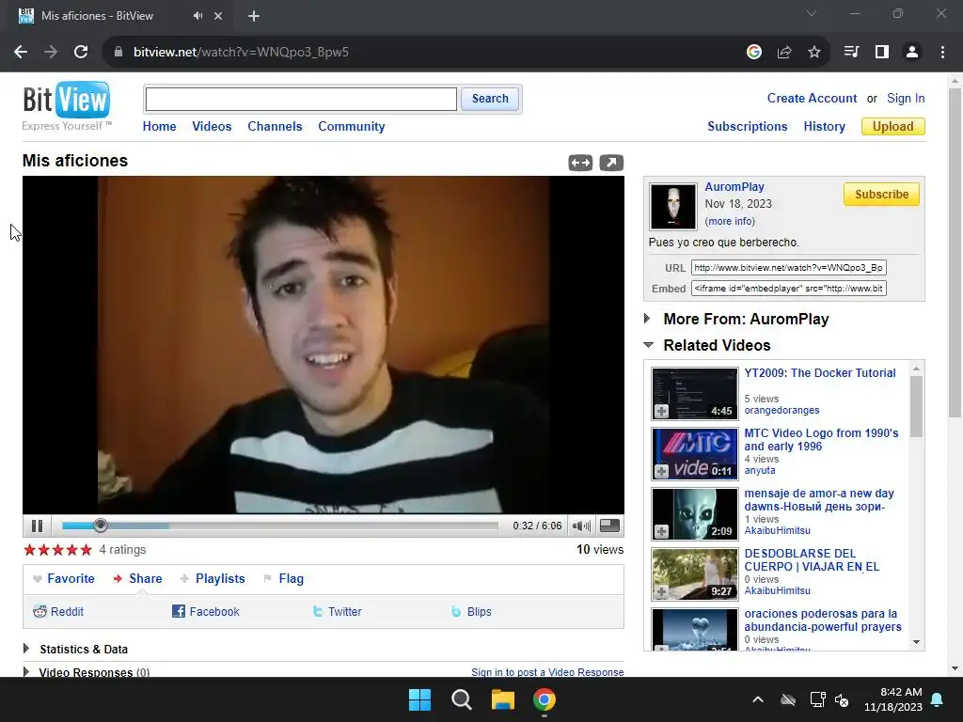
Task: Open Chrome side panel
Action: pos(882,53)
